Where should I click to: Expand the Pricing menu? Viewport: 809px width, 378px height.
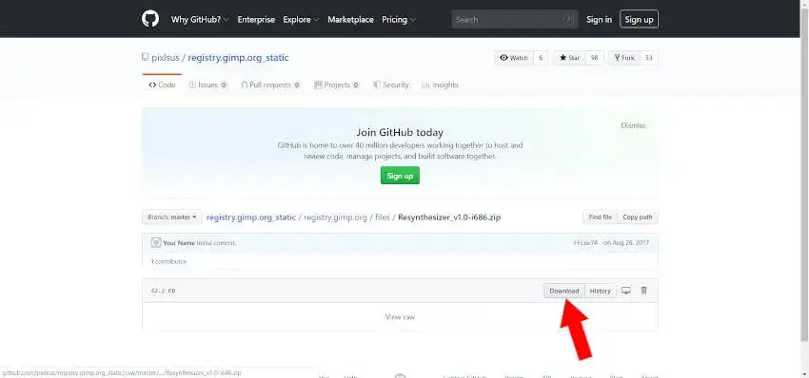(398, 20)
